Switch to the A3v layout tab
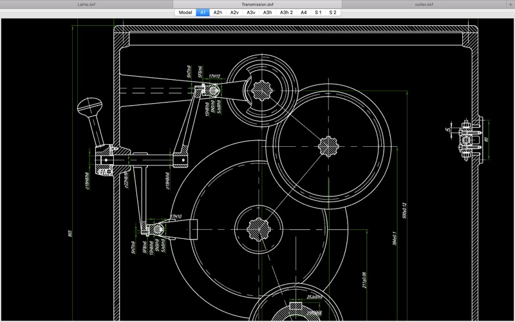Screen dimensions: 515x322 (251, 12)
